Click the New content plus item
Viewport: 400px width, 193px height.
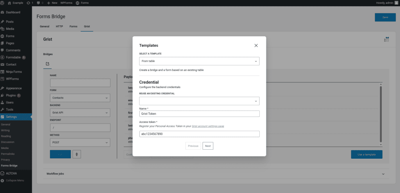tap(52, 3)
